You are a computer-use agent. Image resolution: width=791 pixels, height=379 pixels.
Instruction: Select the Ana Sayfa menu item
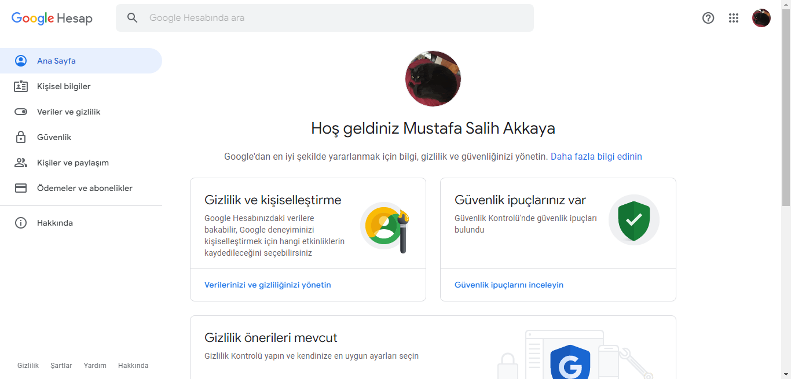[x=81, y=61]
